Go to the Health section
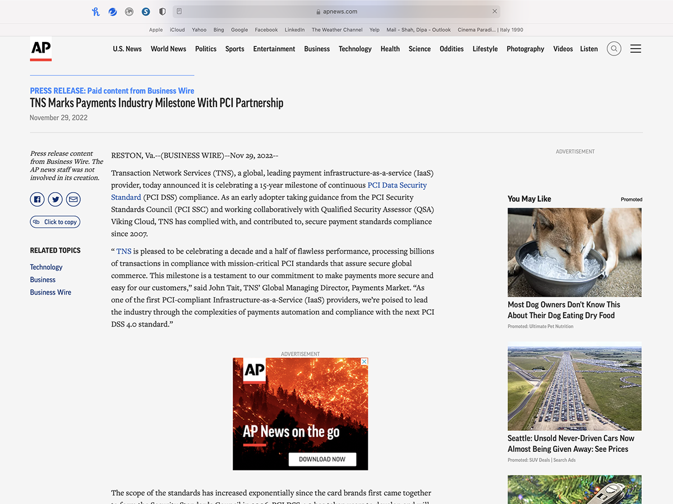This screenshot has width=673, height=504. click(390, 49)
